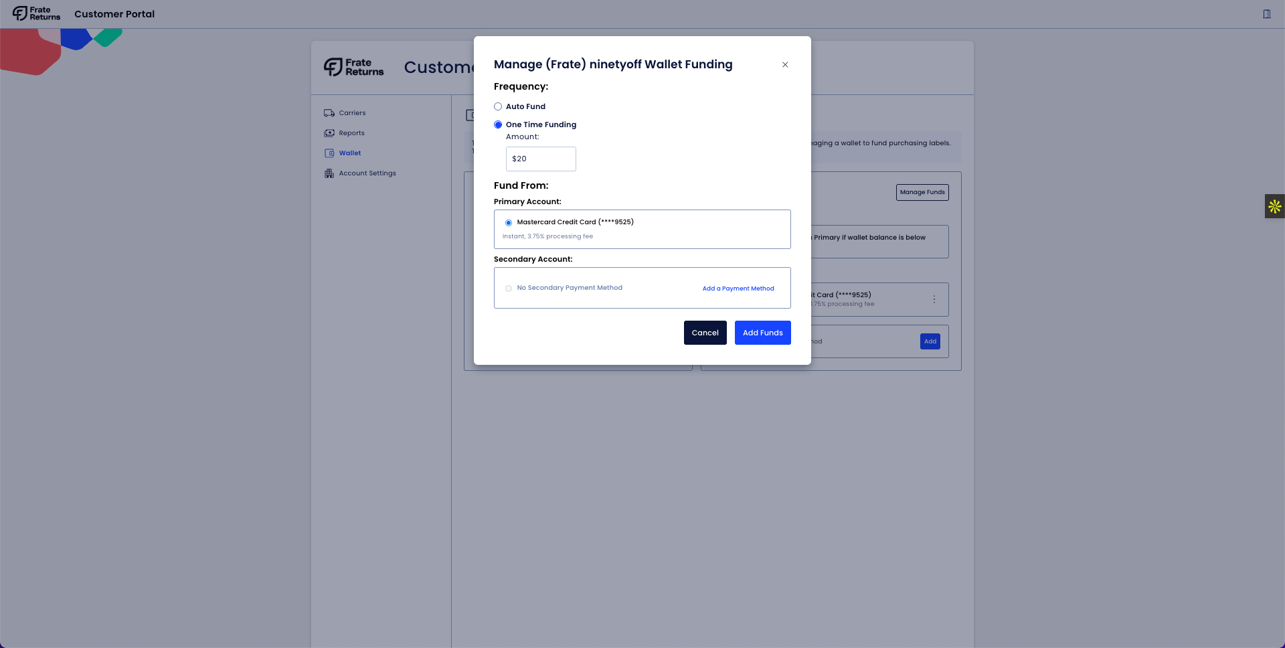This screenshot has width=1285, height=648.
Task: Open Reports in the sidebar
Action: 351,133
